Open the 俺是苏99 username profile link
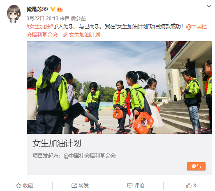The width and height of the screenshot is (215, 191). (x=37, y=9)
